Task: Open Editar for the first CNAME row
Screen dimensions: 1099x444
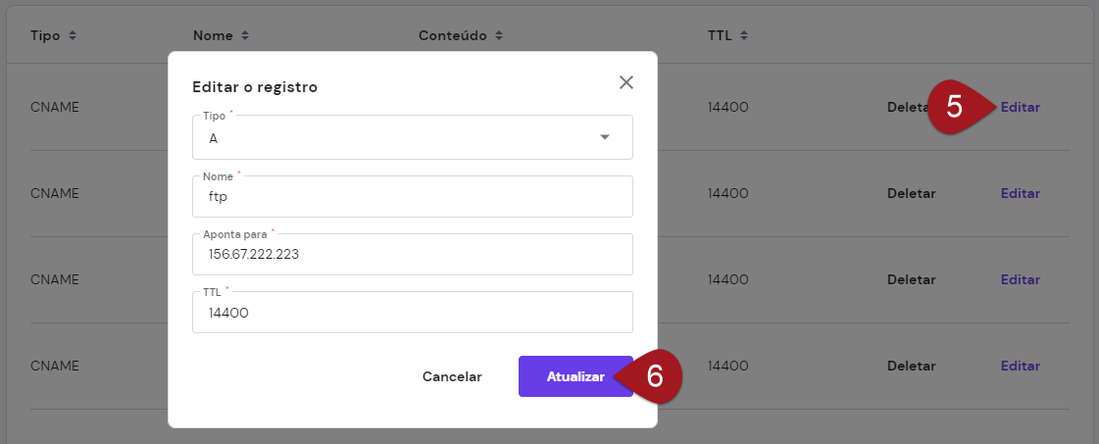Action: [1020, 108]
